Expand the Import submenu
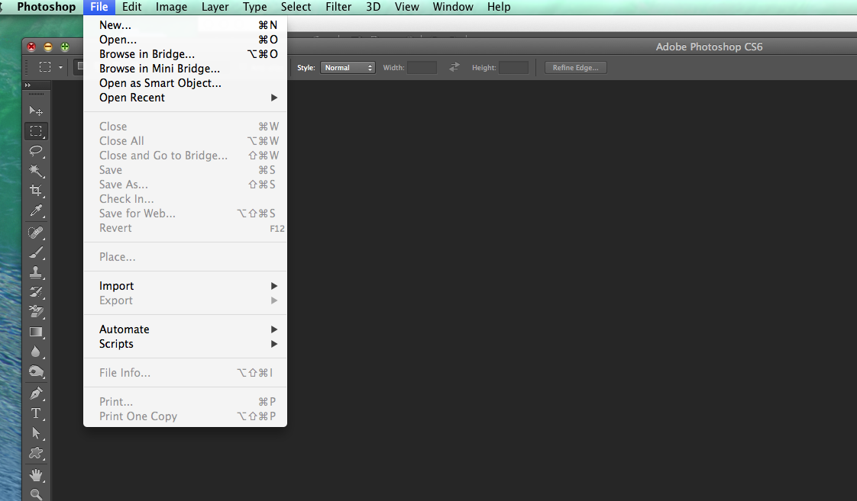This screenshot has width=857, height=501. coord(185,286)
